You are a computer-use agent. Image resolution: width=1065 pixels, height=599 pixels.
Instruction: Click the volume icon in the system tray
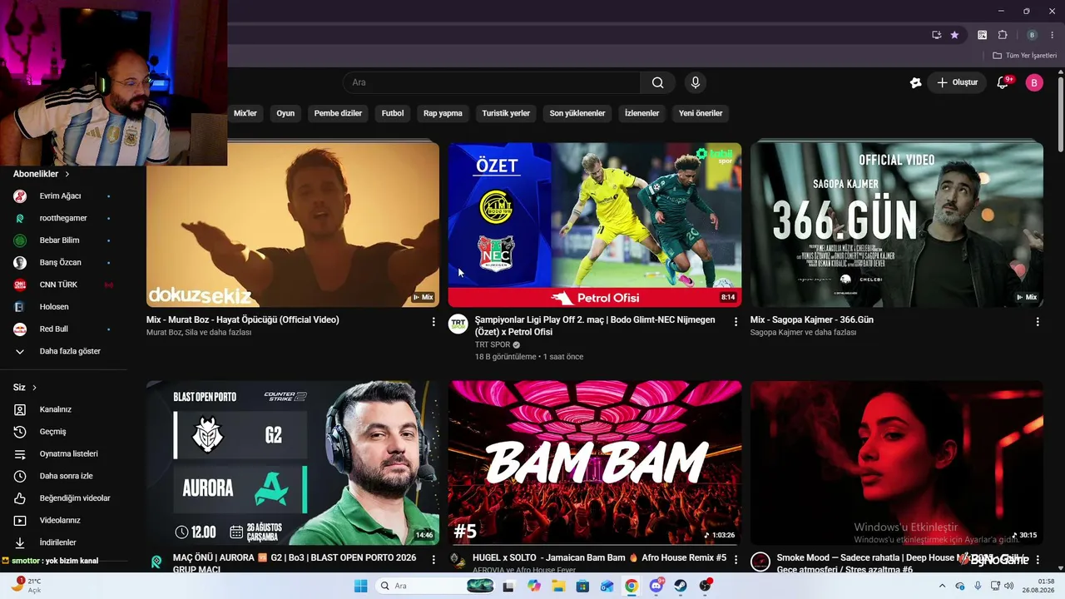tap(1009, 586)
